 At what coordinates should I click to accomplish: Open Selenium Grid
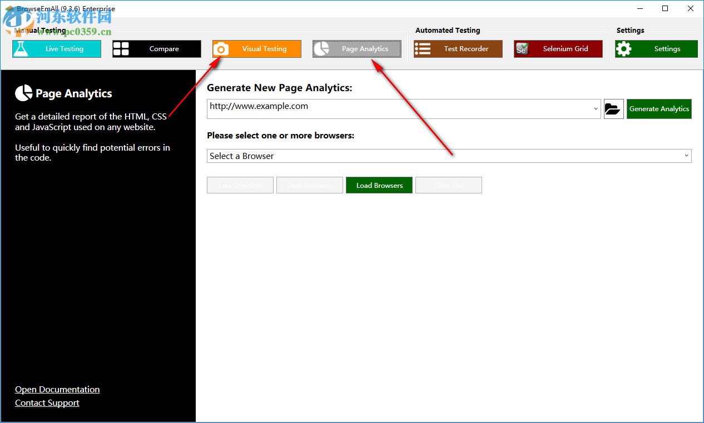coord(558,49)
